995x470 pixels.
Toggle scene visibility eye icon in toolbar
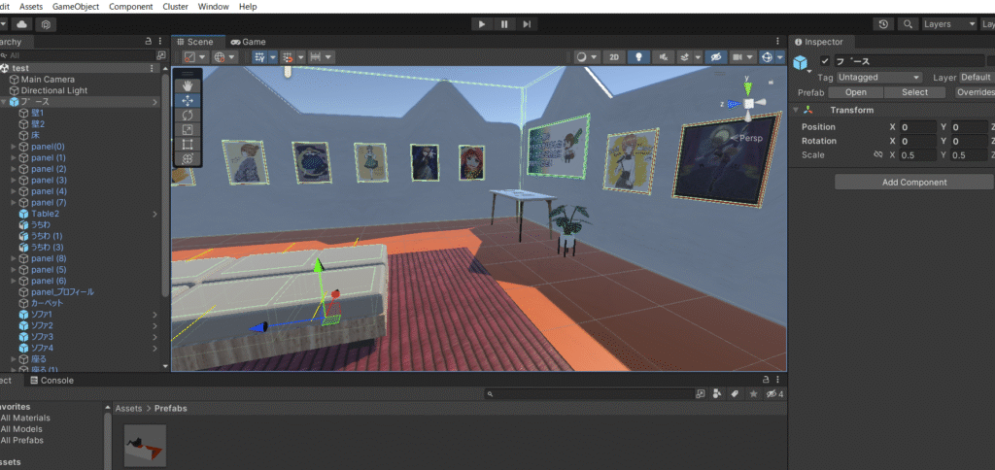click(714, 57)
